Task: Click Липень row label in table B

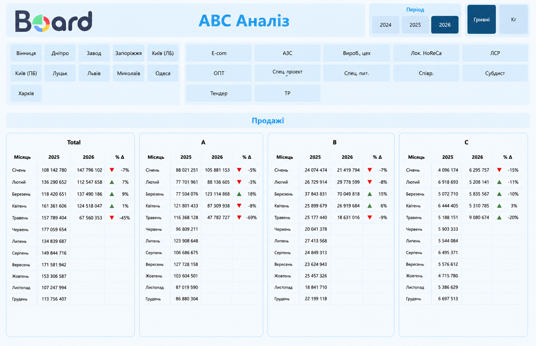Action: click(x=282, y=241)
